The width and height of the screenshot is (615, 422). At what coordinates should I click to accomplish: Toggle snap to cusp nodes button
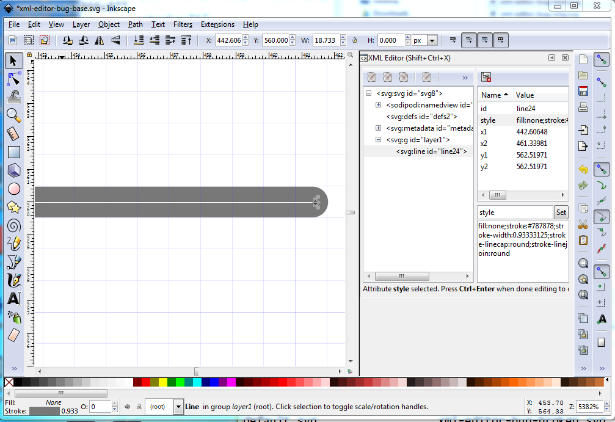tap(602, 216)
